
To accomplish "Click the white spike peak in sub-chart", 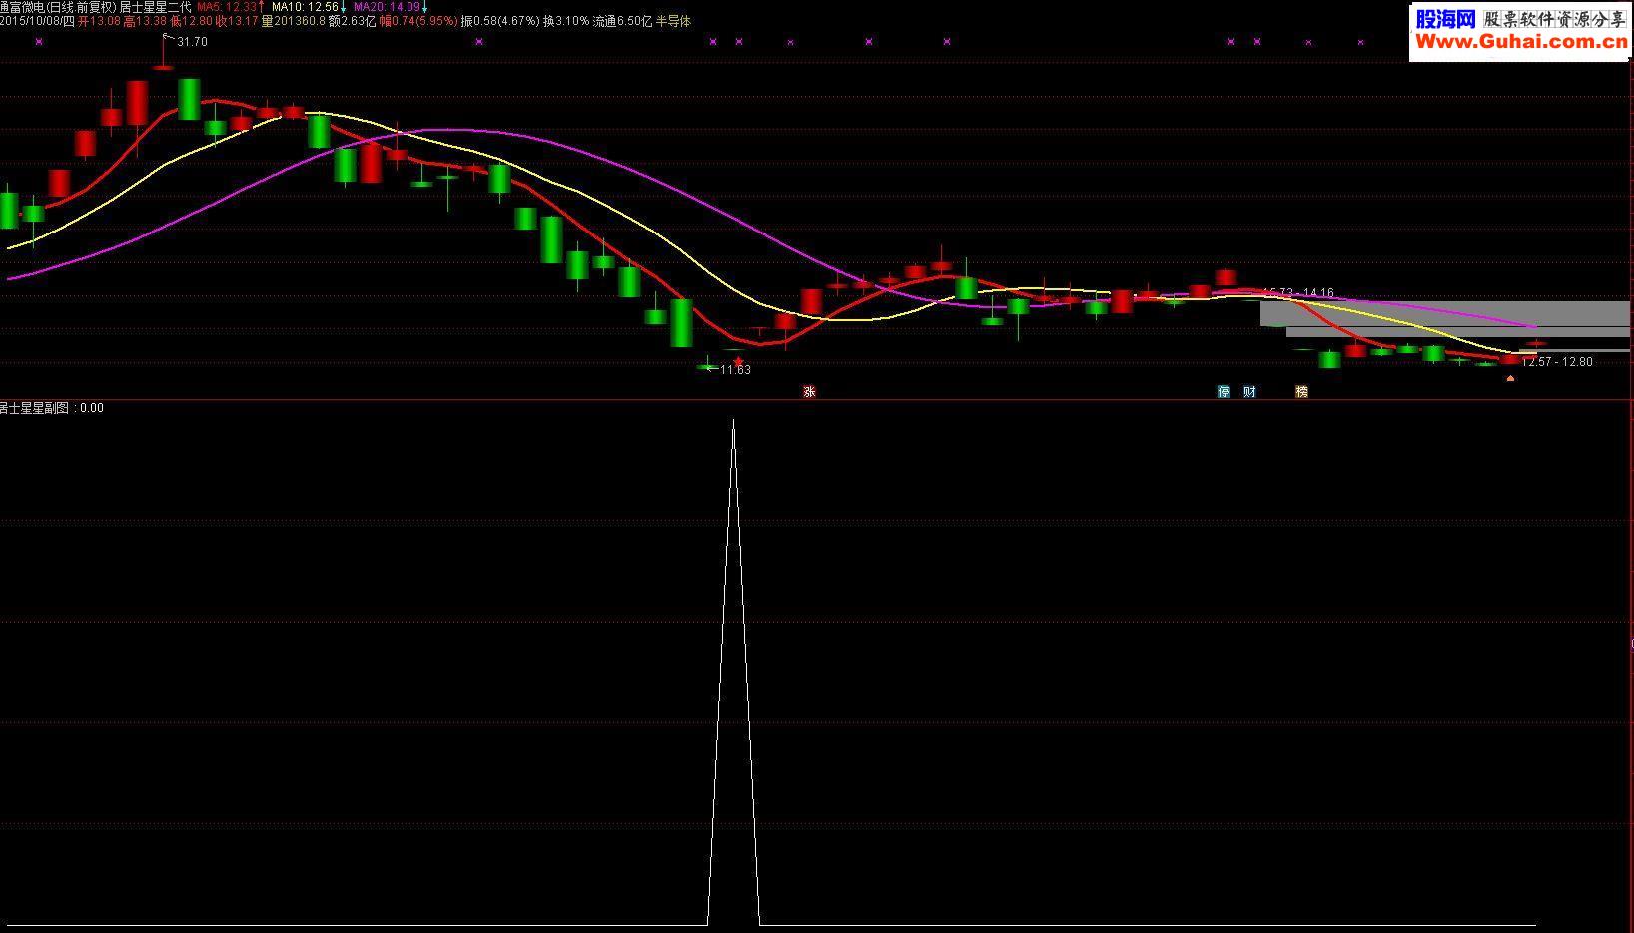I will pyautogui.click(x=733, y=423).
